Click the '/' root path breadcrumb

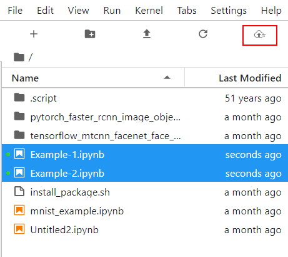(31, 57)
